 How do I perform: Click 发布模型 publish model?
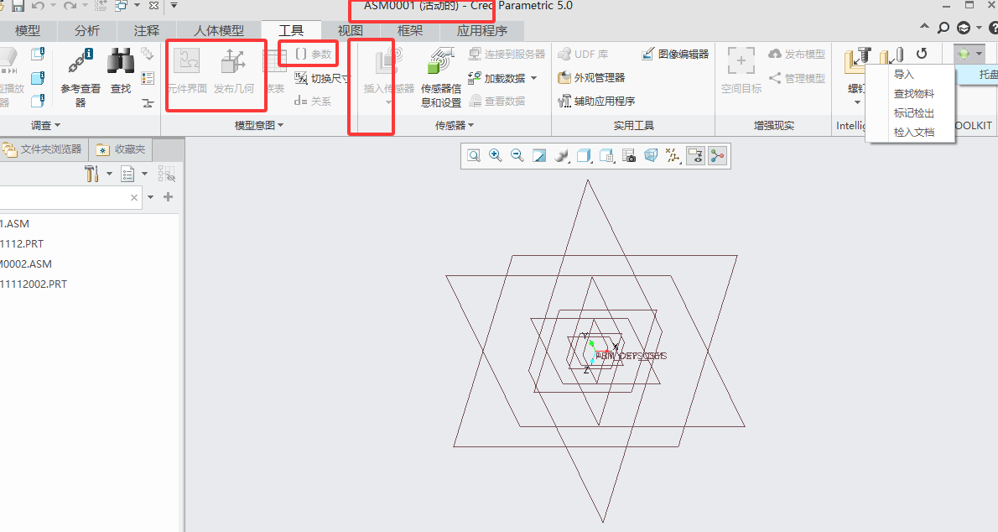tap(797, 55)
